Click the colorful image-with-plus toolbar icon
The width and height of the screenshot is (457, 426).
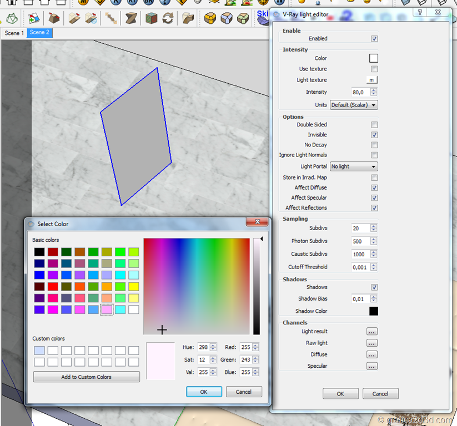(34, 19)
